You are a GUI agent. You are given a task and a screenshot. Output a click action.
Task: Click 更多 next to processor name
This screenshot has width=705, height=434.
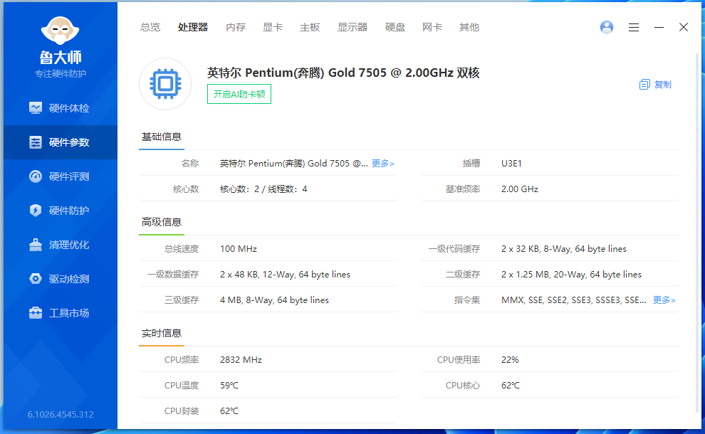click(382, 164)
